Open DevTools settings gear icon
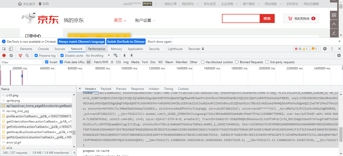 325,49
